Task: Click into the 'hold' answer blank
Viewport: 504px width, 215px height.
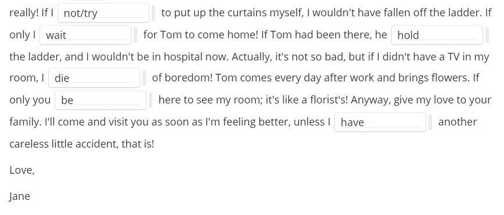Action: [437, 35]
